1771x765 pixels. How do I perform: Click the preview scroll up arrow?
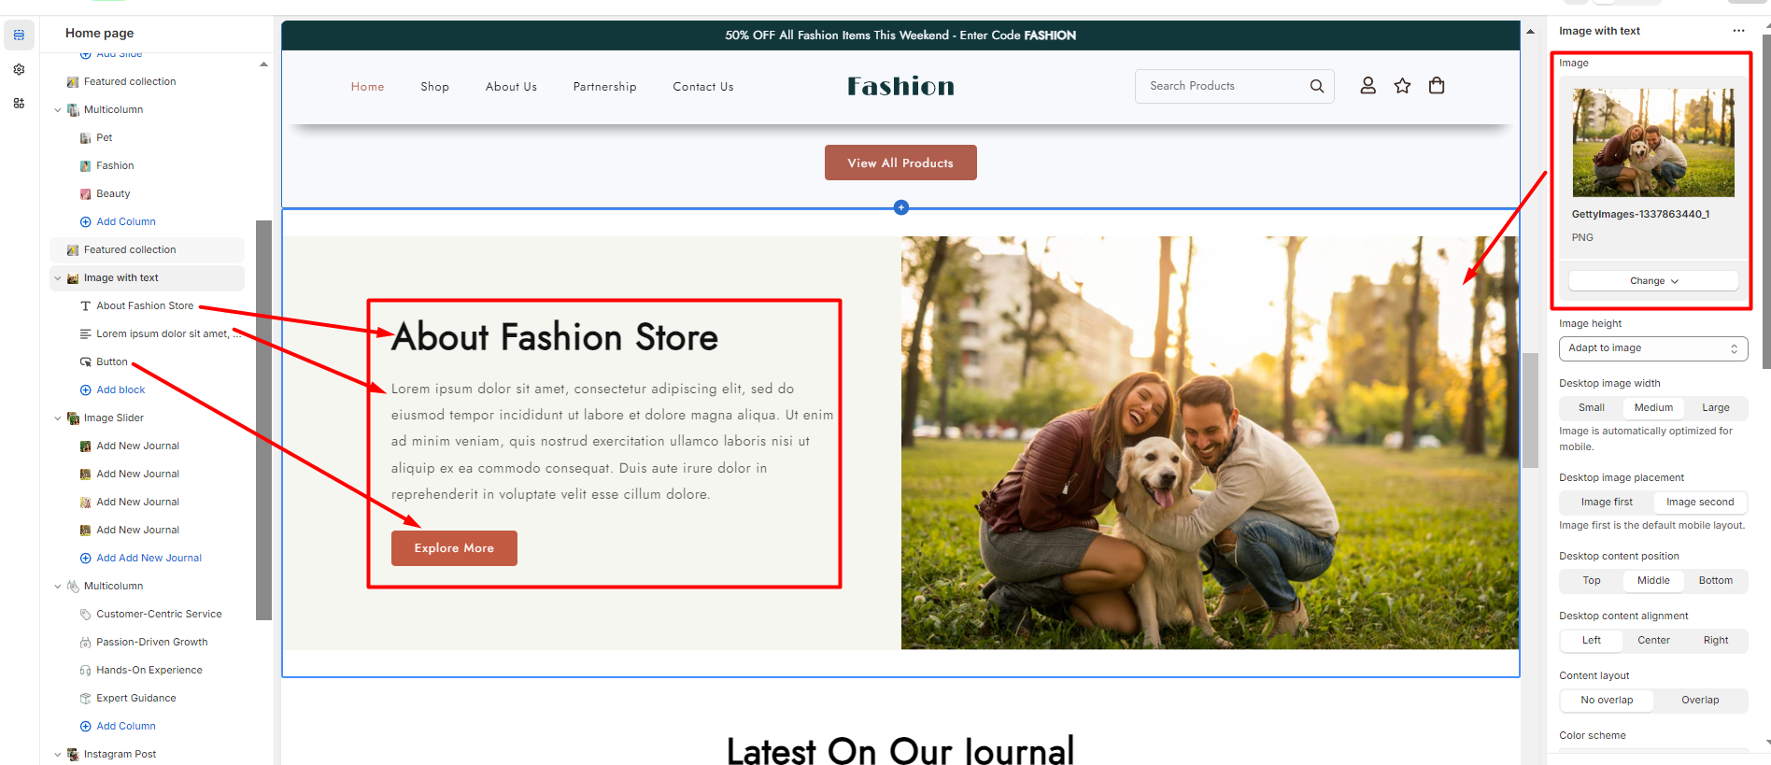[1530, 32]
